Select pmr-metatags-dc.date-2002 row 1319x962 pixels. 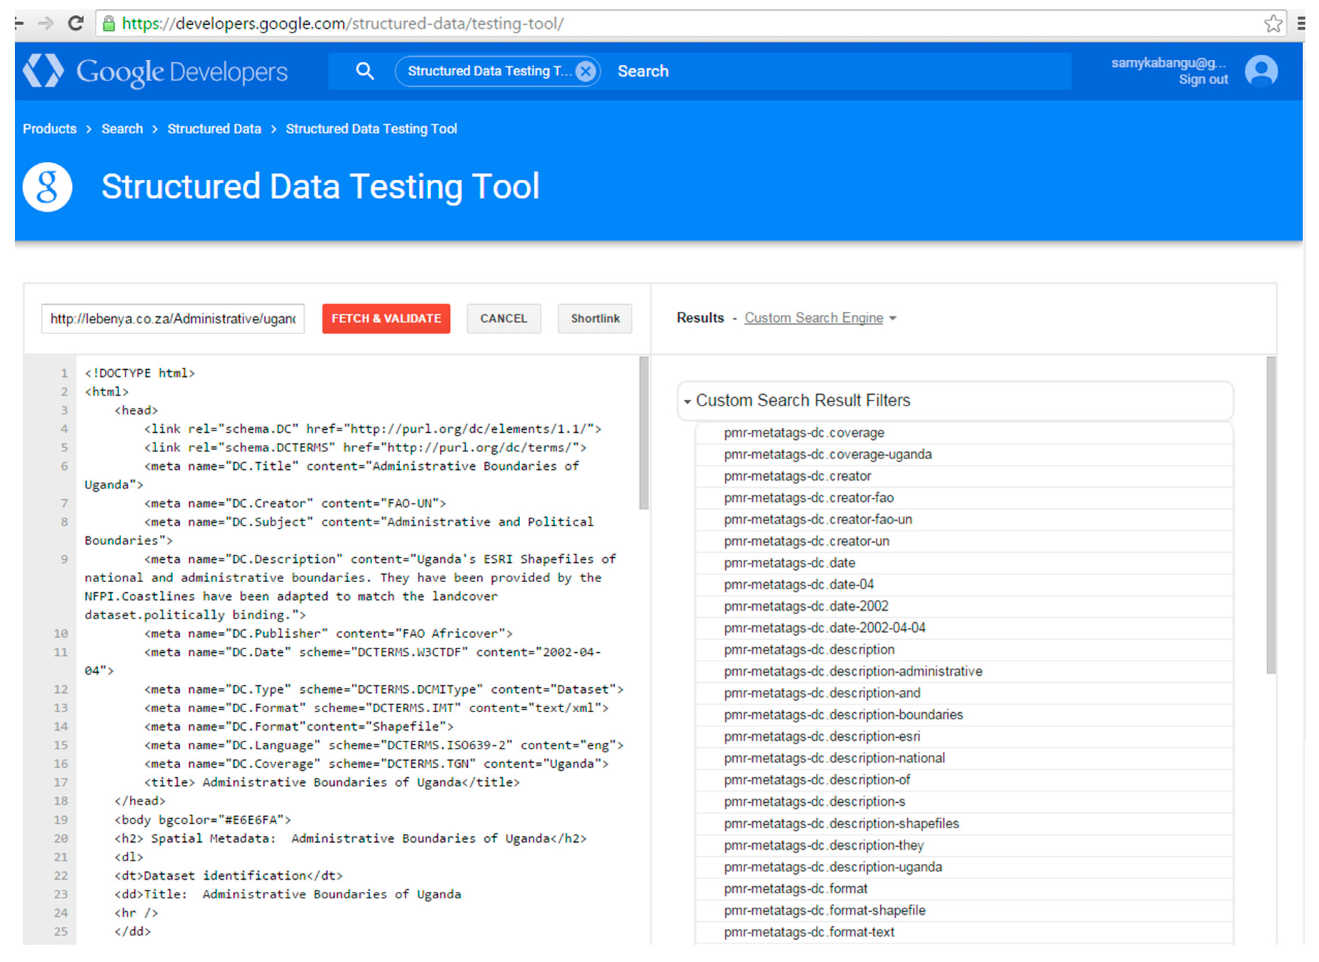(964, 607)
